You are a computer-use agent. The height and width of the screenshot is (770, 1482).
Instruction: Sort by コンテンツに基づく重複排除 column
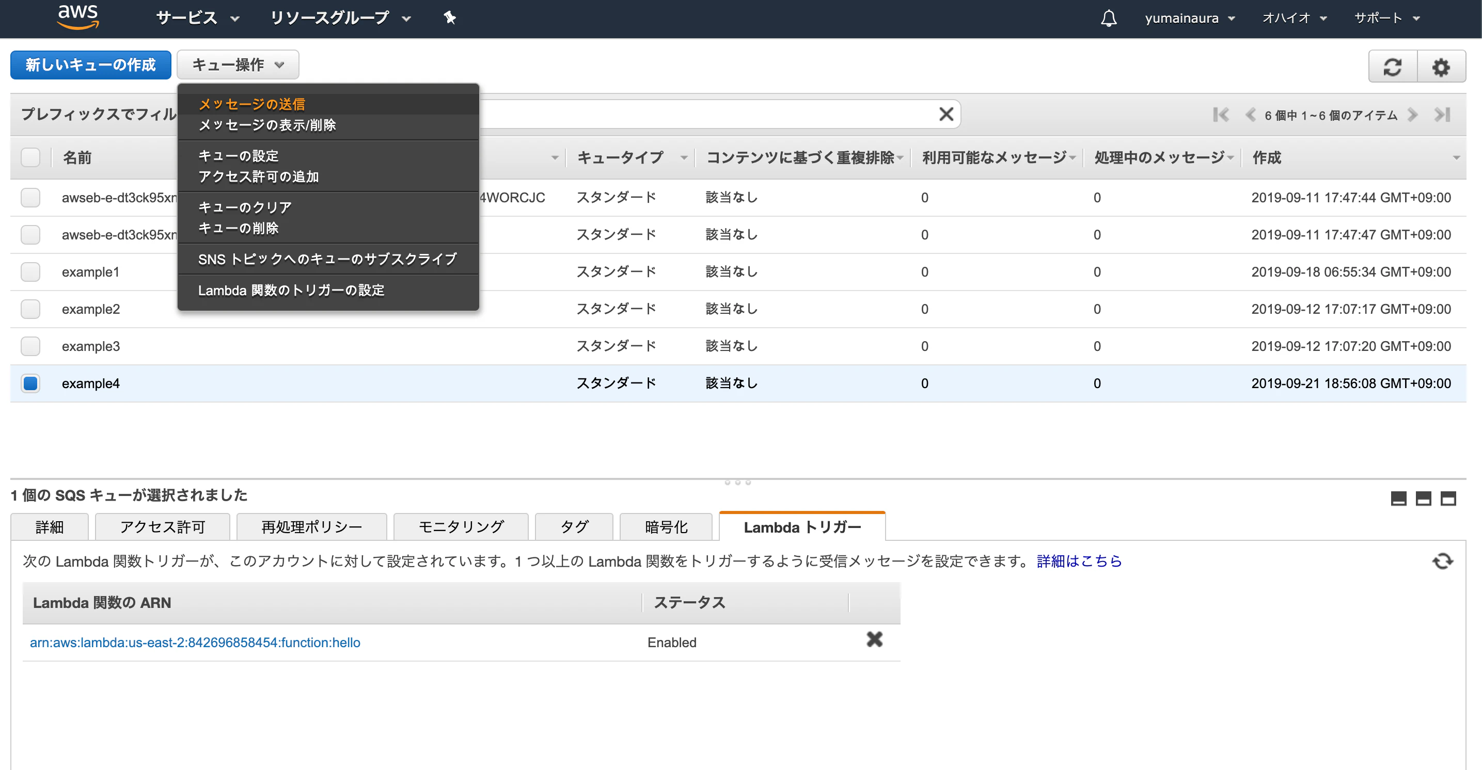click(x=803, y=157)
